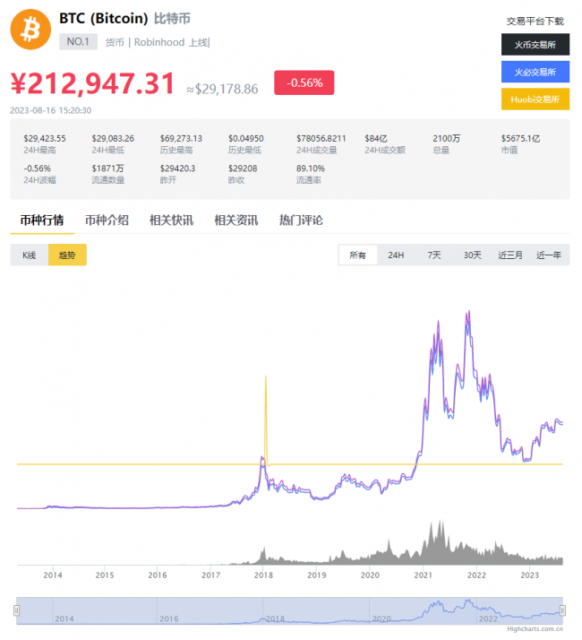Open the yellow Huobi交易所 button

coord(535,99)
